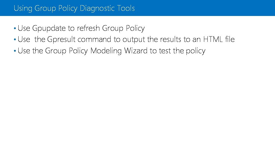The width and height of the screenshot is (275, 154).
Task: Click the word 'Tools' in the title
Action: (x=126, y=8)
